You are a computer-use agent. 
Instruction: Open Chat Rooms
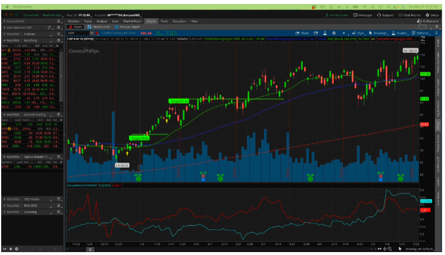pyautogui.click(x=409, y=15)
